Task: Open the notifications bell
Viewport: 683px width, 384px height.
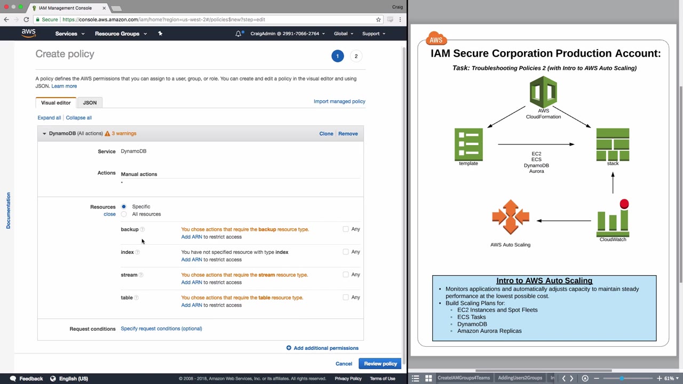Action: coord(238,34)
